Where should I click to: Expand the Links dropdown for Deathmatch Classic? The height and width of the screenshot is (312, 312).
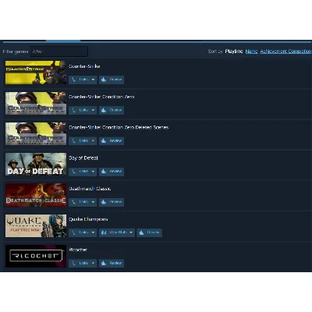83,202
